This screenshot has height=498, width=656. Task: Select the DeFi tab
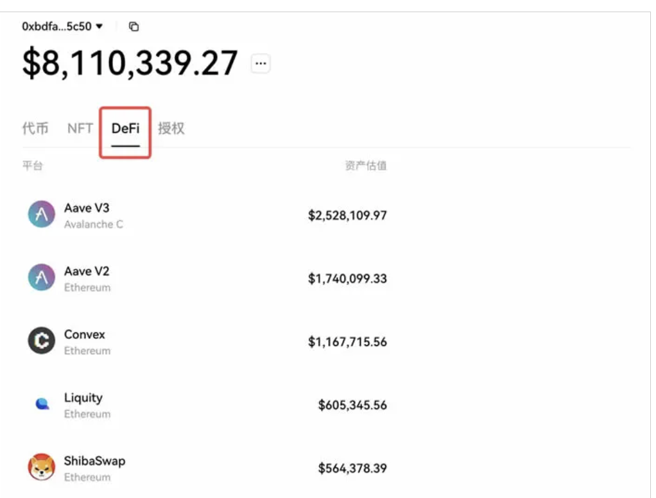pyautogui.click(x=125, y=128)
